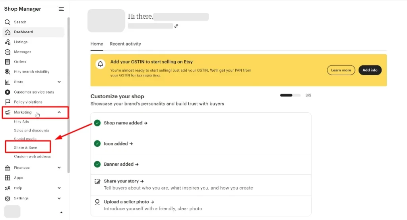Click the Add info button

coord(370,70)
